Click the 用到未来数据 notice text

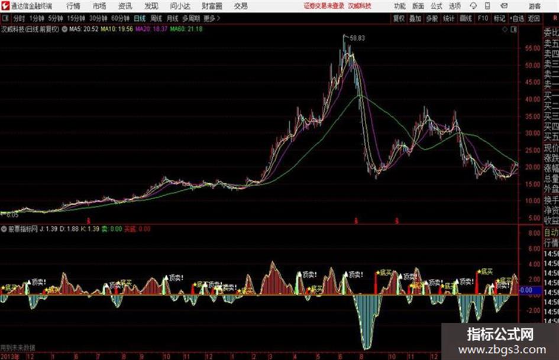18,348
